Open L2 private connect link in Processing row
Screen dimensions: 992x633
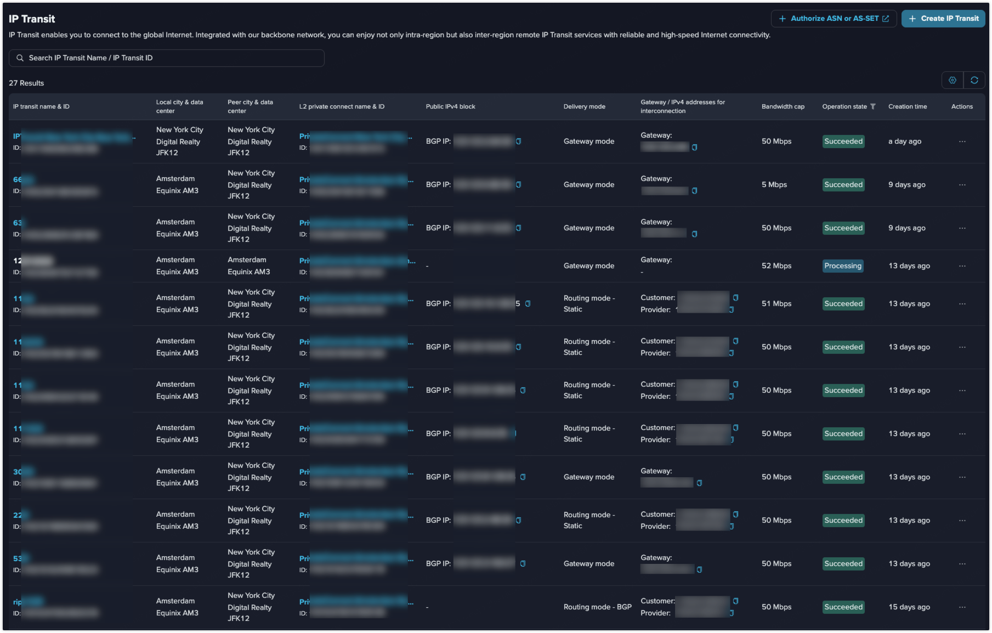tap(356, 261)
